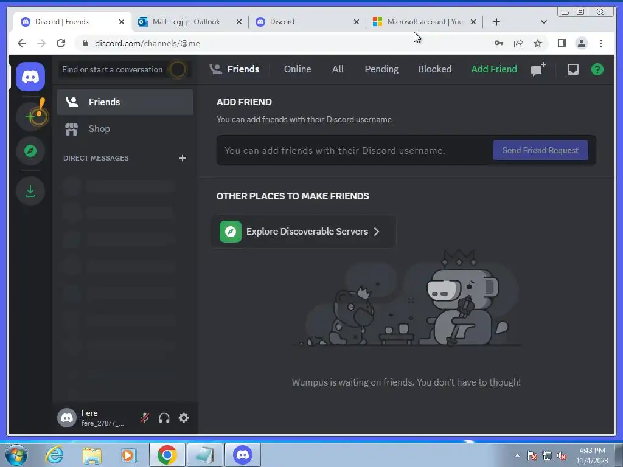Open Chrome profile icon
This screenshot has height=467, width=623.
pos(581,43)
